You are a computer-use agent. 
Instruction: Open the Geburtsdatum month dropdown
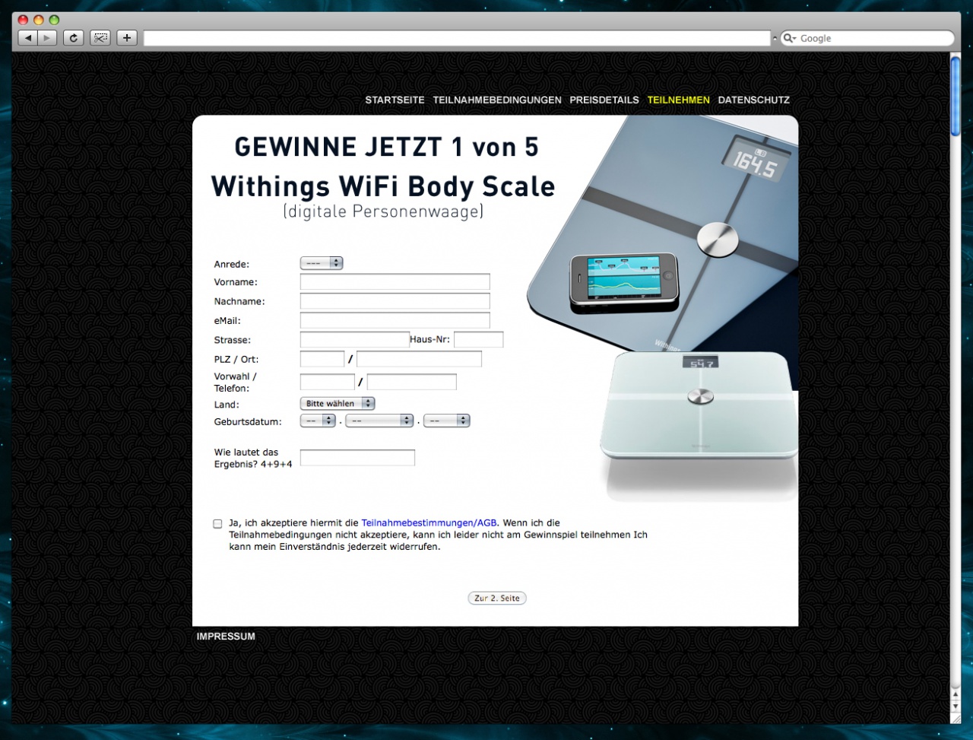(379, 421)
